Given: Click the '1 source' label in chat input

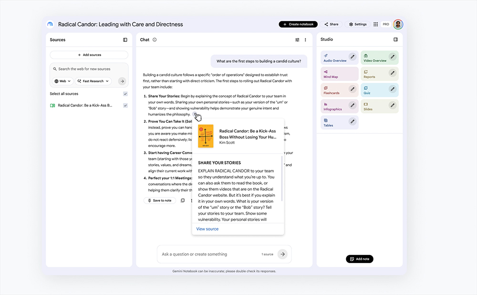Looking at the screenshot, I should tap(268, 255).
